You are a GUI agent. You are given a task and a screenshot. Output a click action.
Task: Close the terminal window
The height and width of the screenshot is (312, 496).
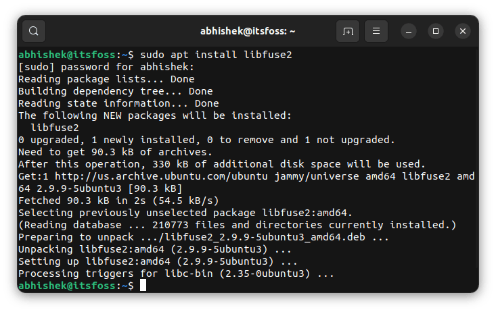(463, 31)
